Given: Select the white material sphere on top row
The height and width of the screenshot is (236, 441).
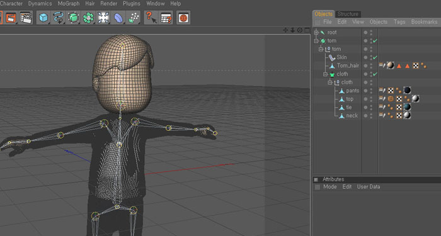Looking at the screenshot, I should pyautogui.click(x=415, y=99).
